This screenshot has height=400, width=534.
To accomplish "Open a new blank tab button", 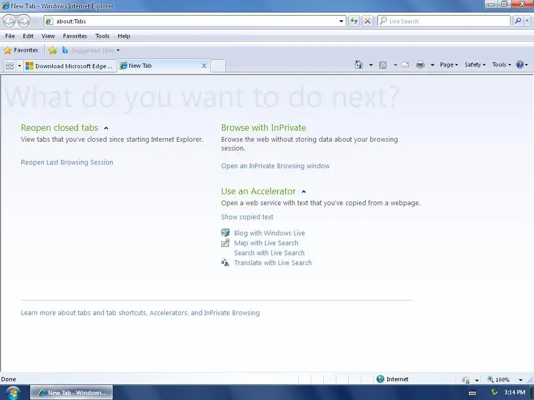I will tap(217, 66).
